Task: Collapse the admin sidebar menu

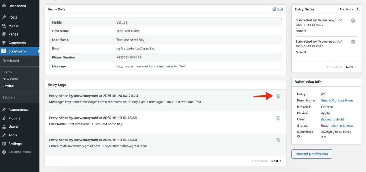Action: (19, 152)
